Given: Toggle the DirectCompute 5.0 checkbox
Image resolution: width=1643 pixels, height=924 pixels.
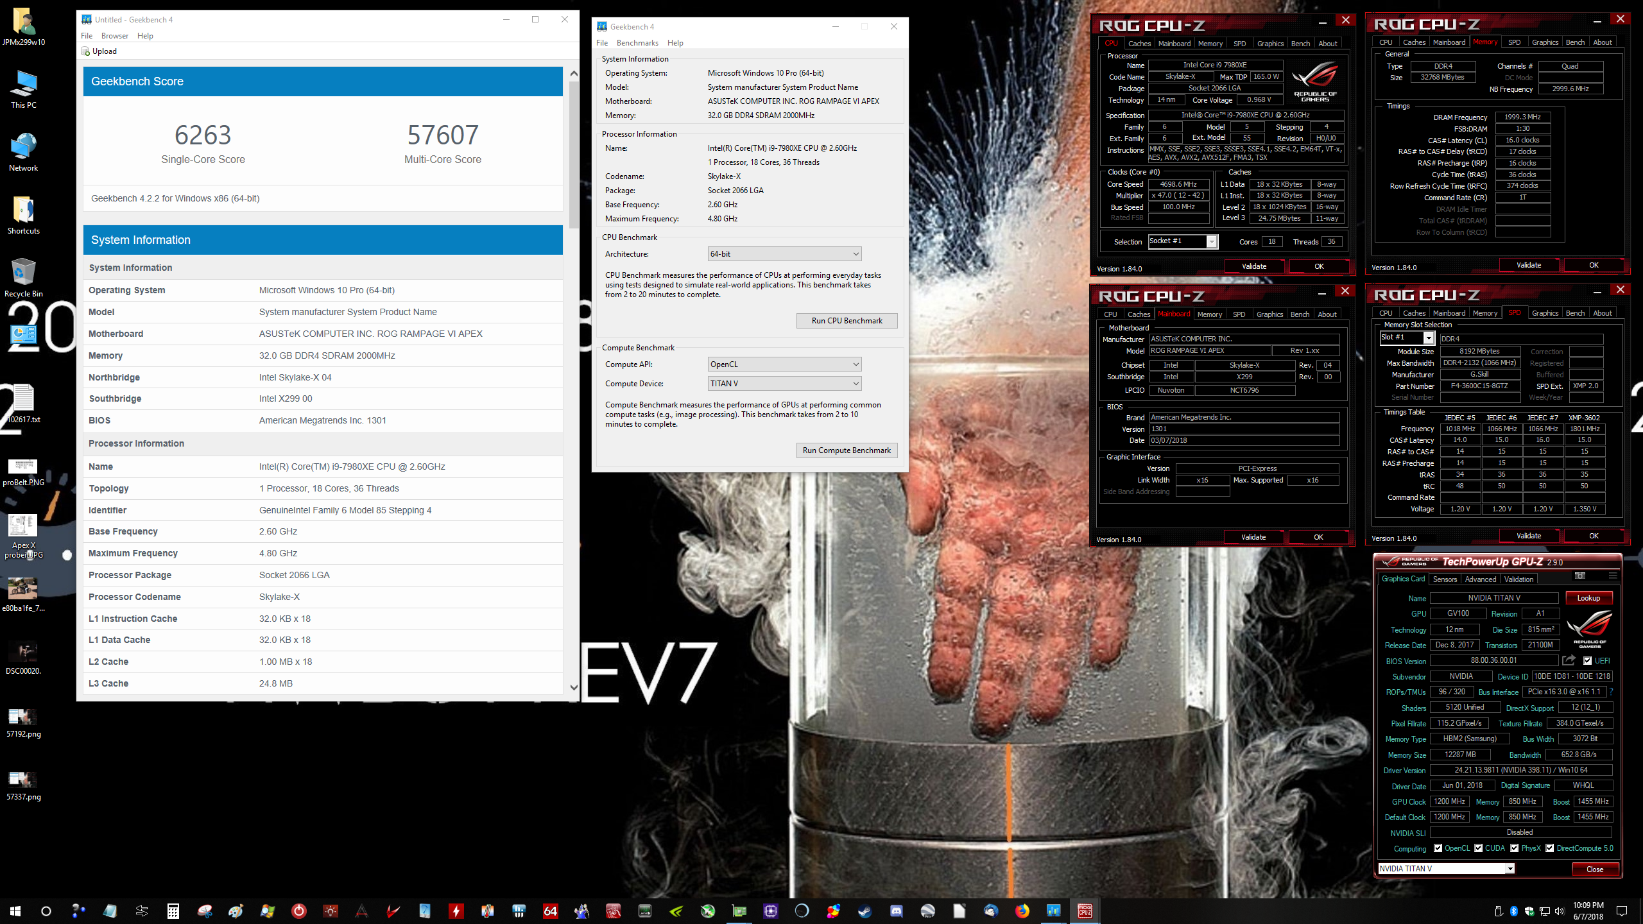Looking at the screenshot, I should (x=1550, y=848).
